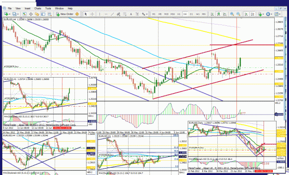This screenshot has height=175, width=289.
Task: Click the New Order button
Action: pos(65,14)
